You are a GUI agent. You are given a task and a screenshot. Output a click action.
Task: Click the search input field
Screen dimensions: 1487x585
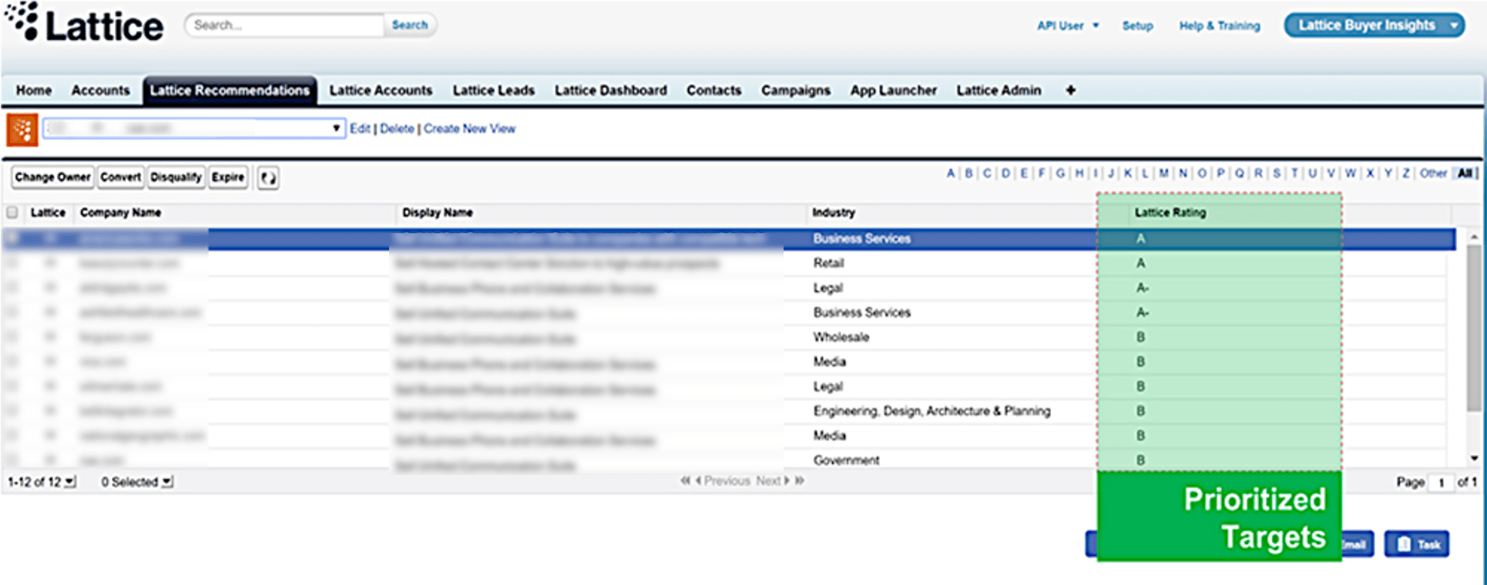[285, 25]
